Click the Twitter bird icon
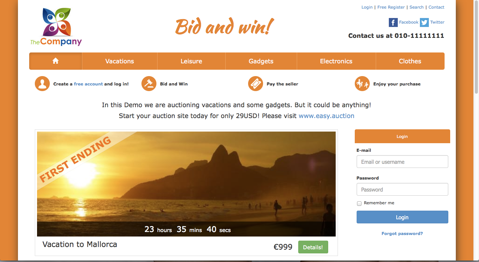The height and width of the screenshot is (262, 479). 424,22
